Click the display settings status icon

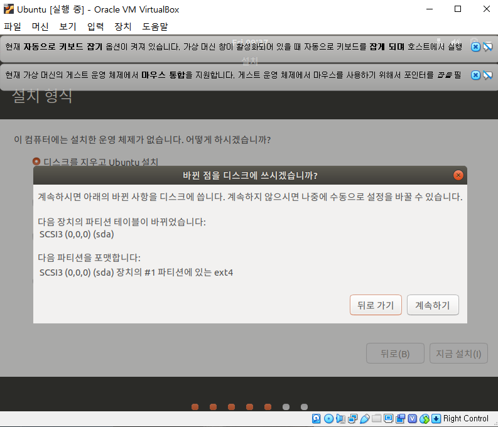pyautogui.click(x=388, y=419)
